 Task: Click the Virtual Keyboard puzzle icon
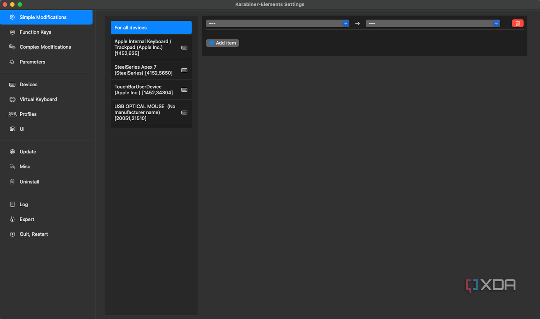pos(12,99)
